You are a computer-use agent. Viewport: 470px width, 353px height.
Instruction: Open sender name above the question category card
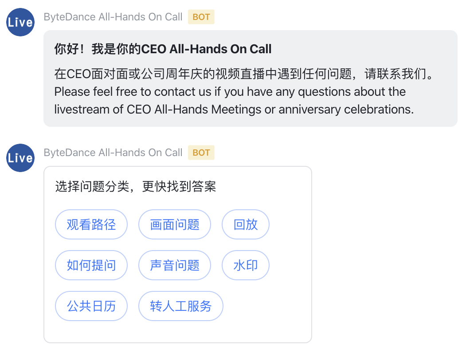click(113, 153)
